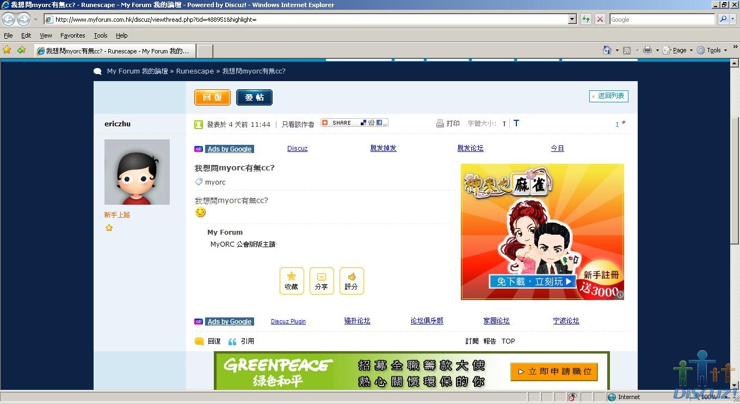Refresh the page with the green arrows icon

click(586, 19)
